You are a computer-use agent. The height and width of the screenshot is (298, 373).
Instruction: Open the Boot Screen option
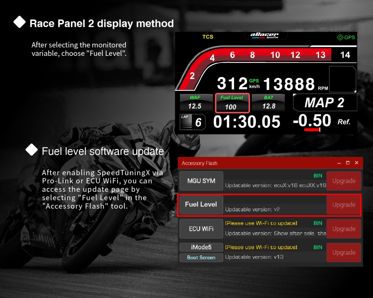(x=201, y=258)
